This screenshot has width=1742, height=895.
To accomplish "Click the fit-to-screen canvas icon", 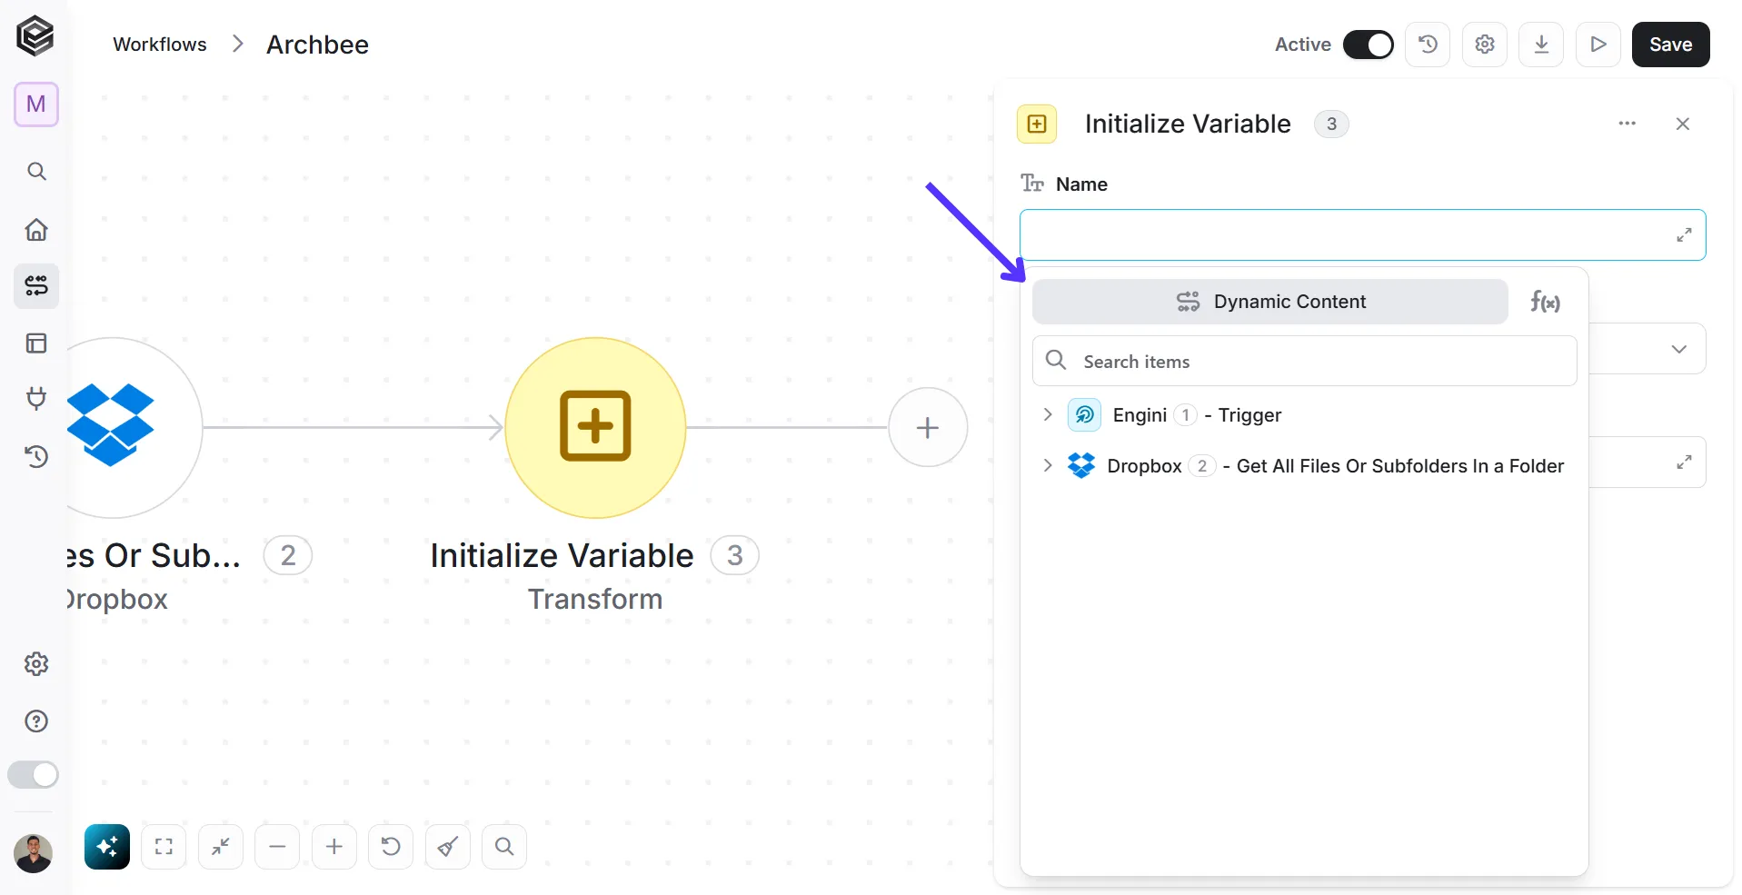I will click(164, 847).
